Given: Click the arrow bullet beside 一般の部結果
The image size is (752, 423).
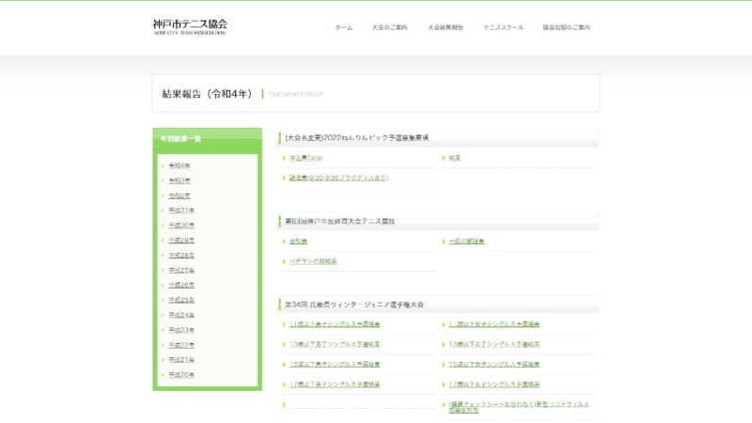Looking at the screenshot, I should [x=443, y=242].
